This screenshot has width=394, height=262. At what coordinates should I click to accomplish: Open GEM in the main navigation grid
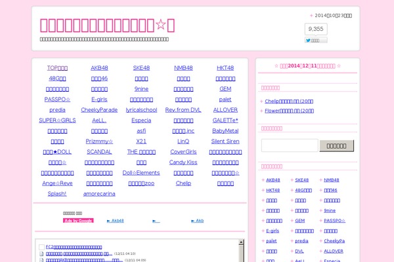tap(225, 89)
